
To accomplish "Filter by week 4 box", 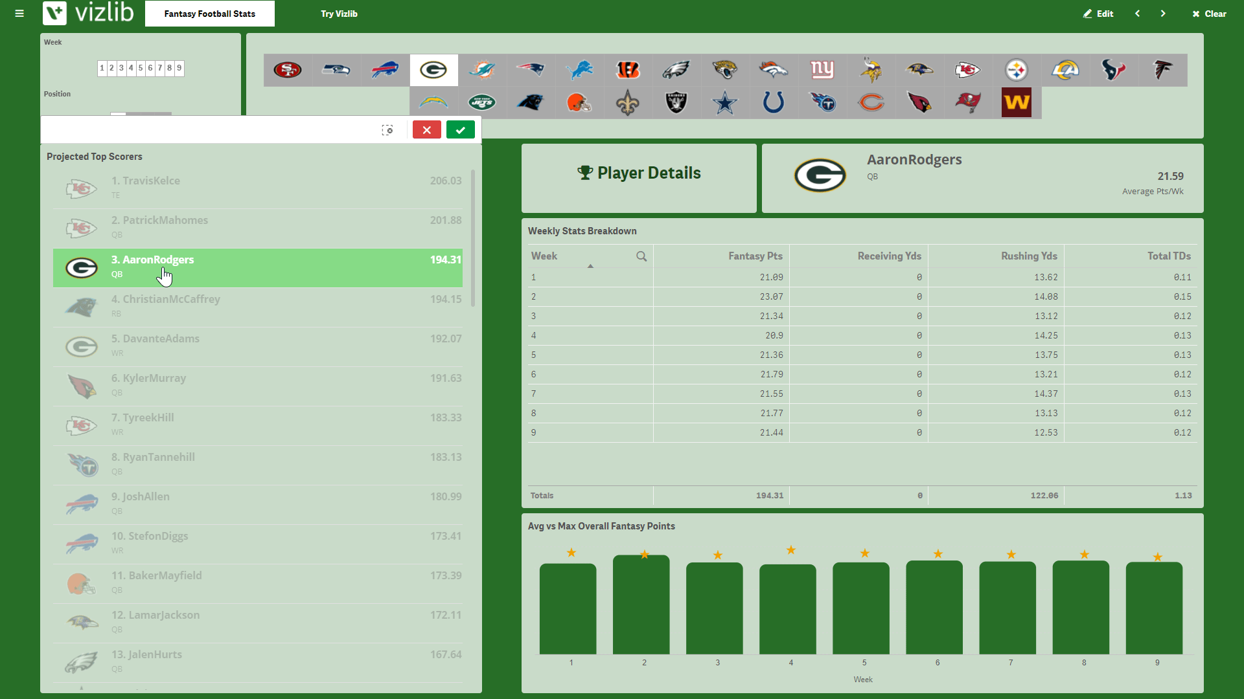I will [x=131, y=68].
